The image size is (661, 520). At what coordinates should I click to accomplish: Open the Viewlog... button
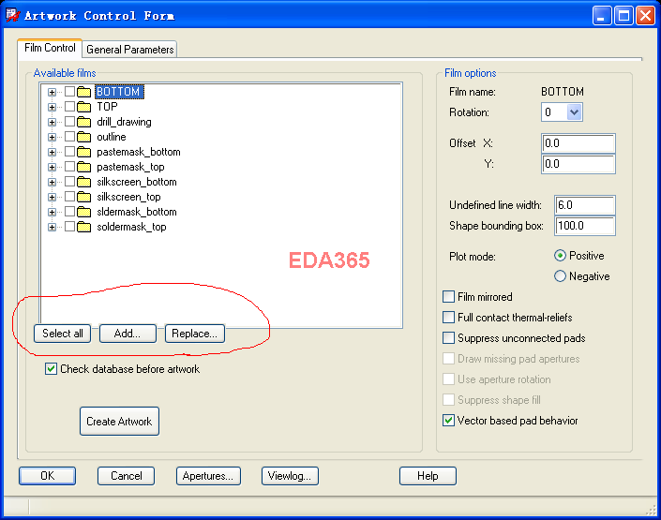[290, 476]
